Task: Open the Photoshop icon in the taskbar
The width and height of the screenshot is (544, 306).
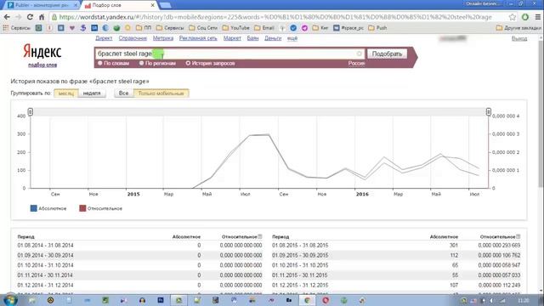Action: click(x=161, y=300)
